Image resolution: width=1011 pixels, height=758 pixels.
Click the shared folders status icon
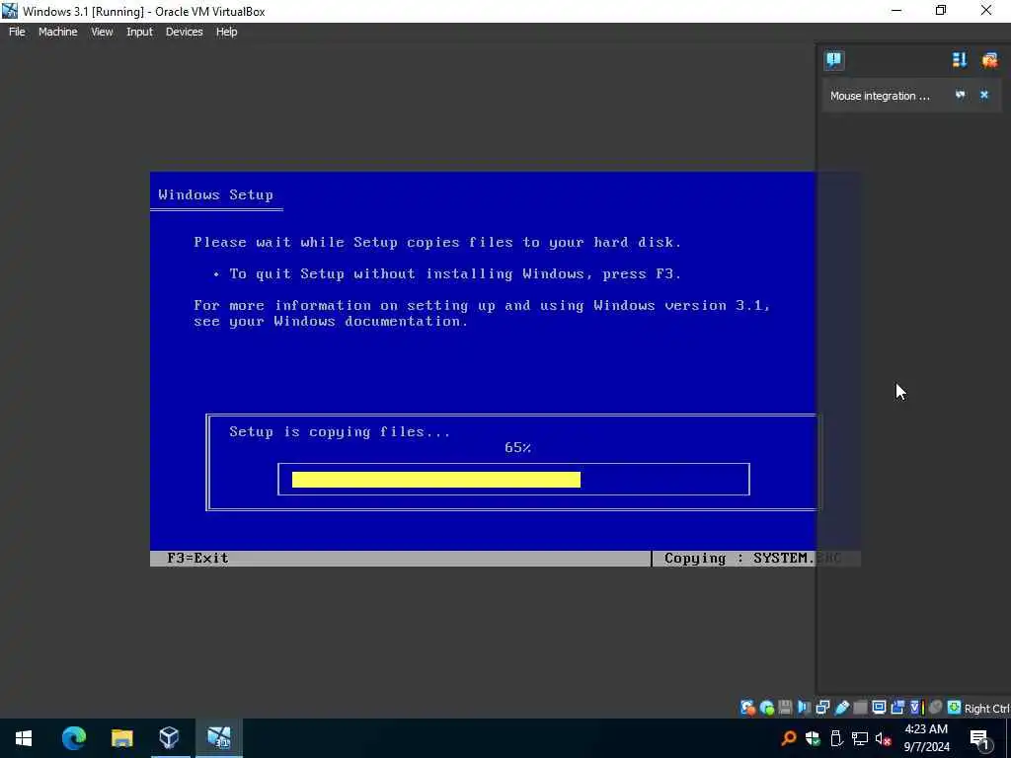(860, 708)
